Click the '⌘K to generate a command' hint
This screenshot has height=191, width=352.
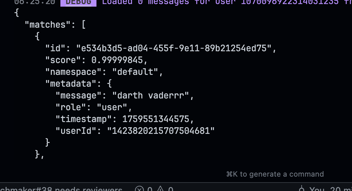275,174
